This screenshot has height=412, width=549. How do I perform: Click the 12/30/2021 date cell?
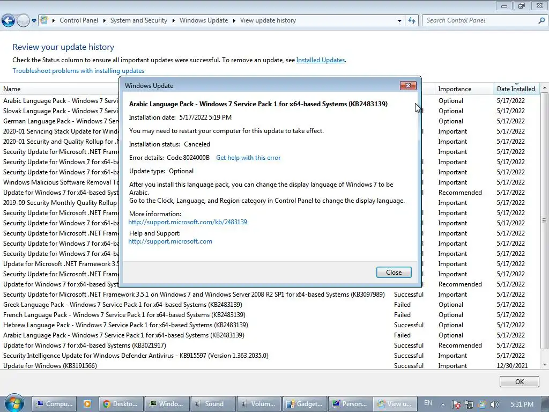512,365
